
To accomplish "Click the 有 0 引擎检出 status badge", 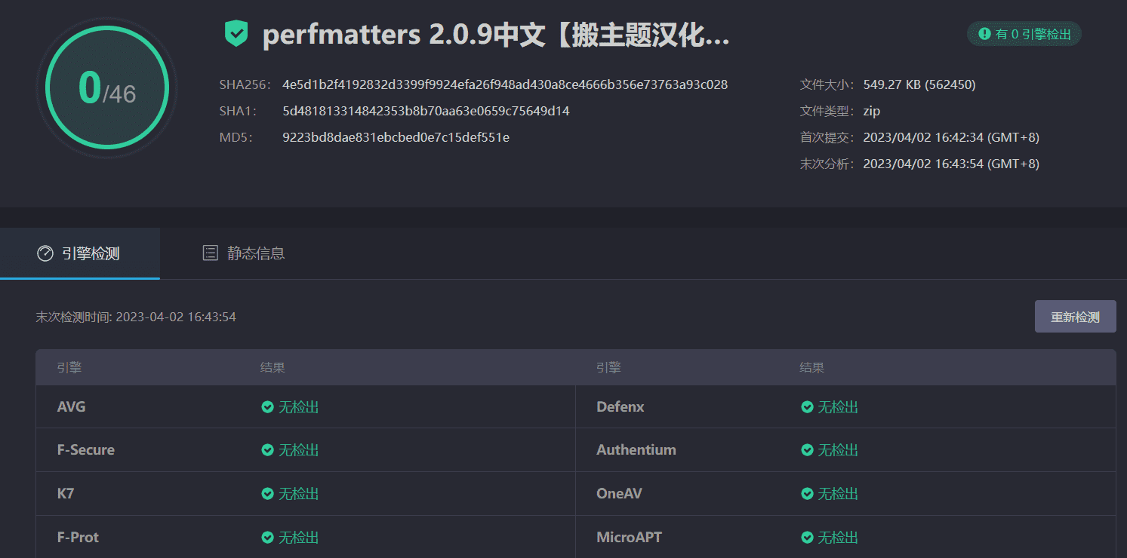I will tap(1024, 34).
